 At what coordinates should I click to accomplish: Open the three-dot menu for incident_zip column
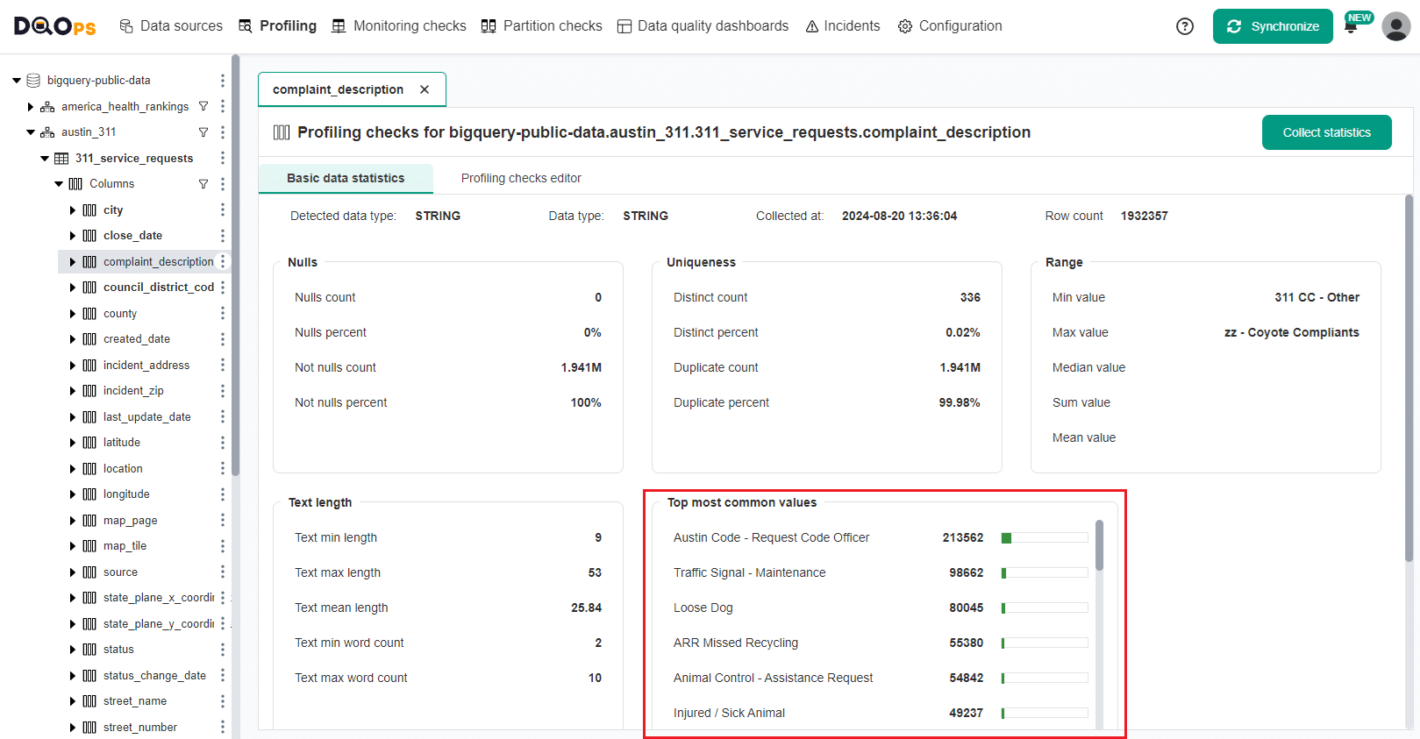[x=222, y=391]
